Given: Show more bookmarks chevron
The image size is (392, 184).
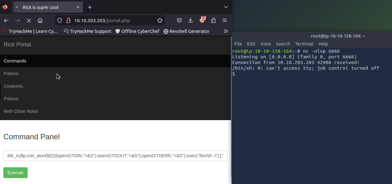Looking at the screenshot, I should [x=226, y=31].
